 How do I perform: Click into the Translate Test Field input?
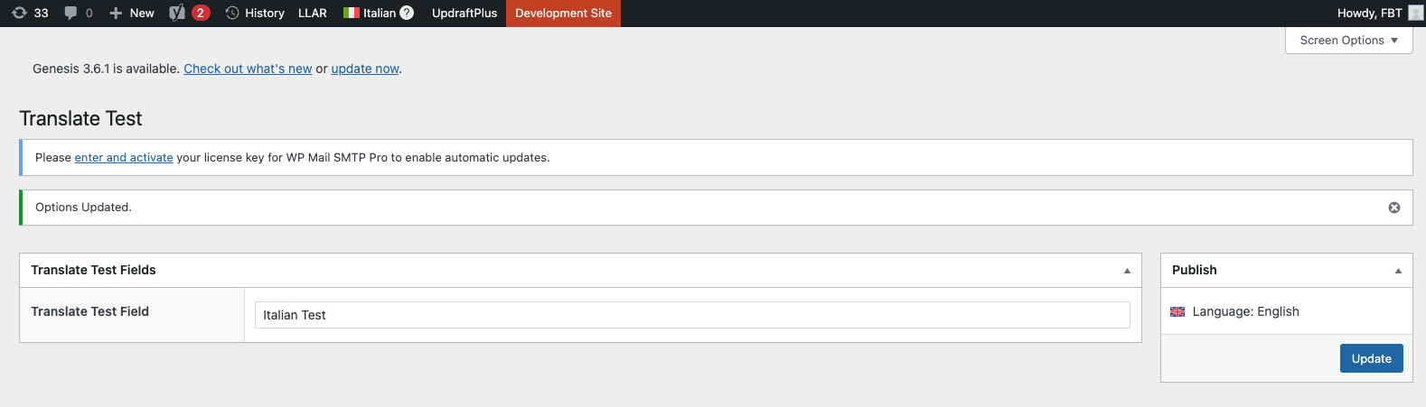point(692,315)
